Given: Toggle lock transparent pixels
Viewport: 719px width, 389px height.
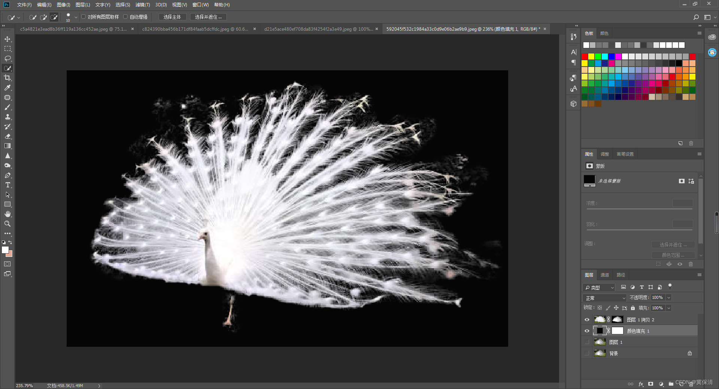Looking at the screenshot, I should [x=600, y=308].
